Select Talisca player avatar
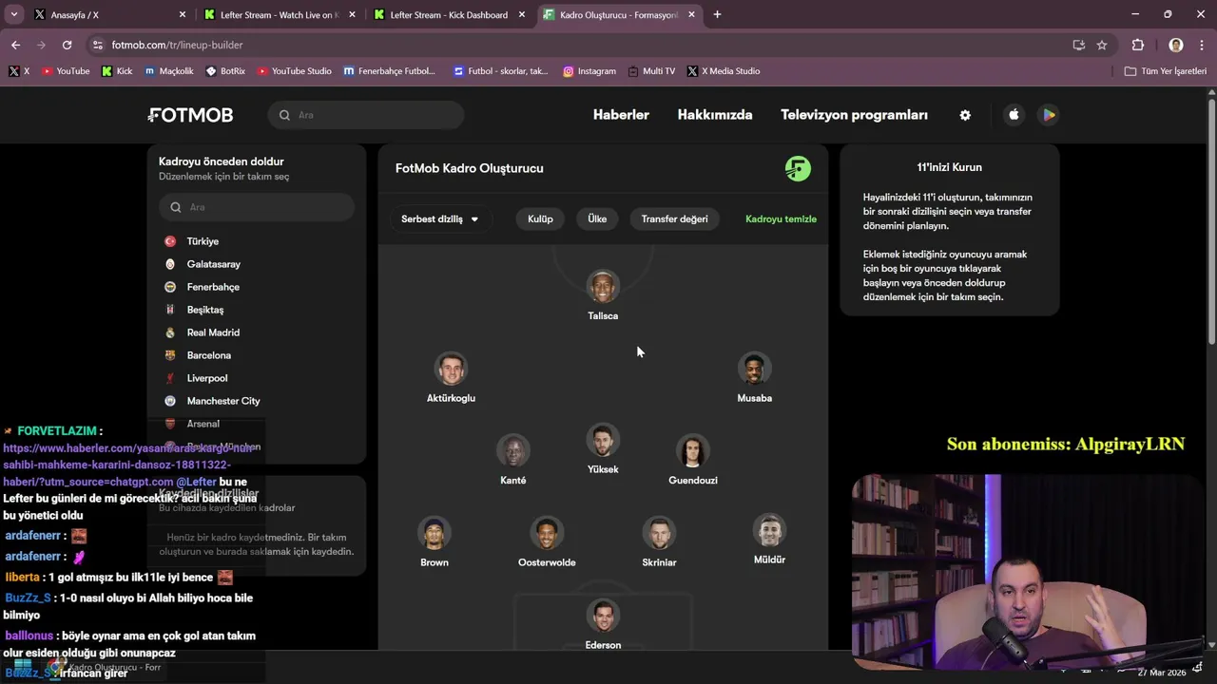1217x684 pixels. [x=603, y=286]
